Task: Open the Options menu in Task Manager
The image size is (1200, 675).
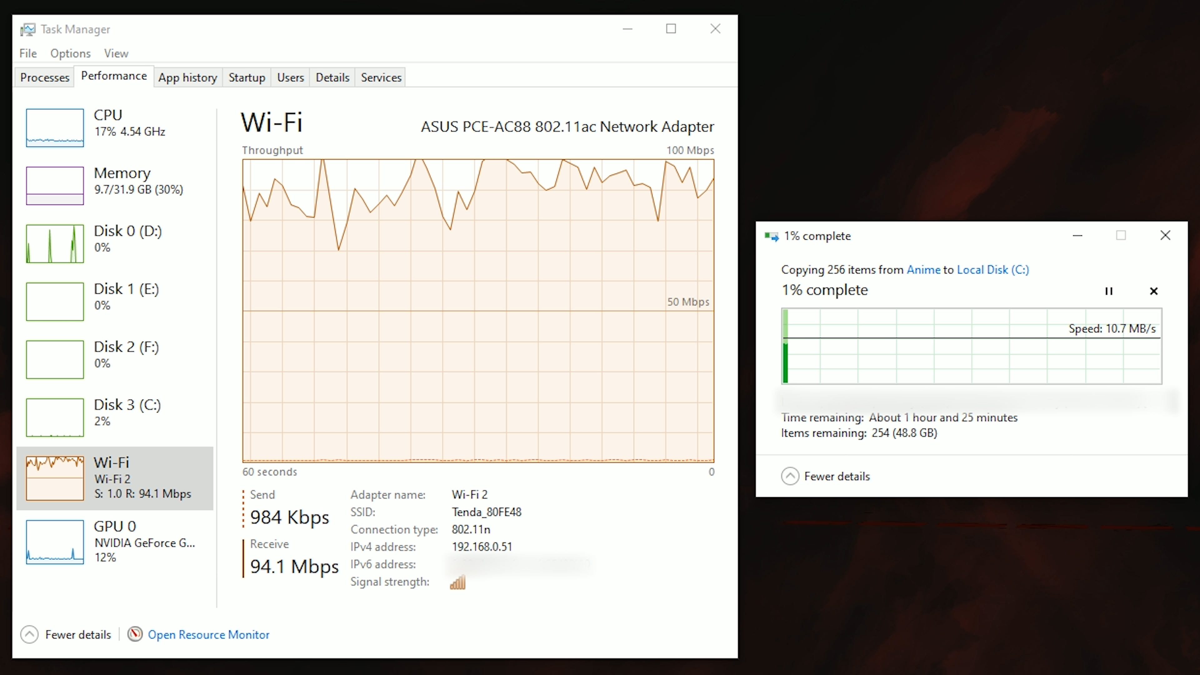Action: click(70, 53)
